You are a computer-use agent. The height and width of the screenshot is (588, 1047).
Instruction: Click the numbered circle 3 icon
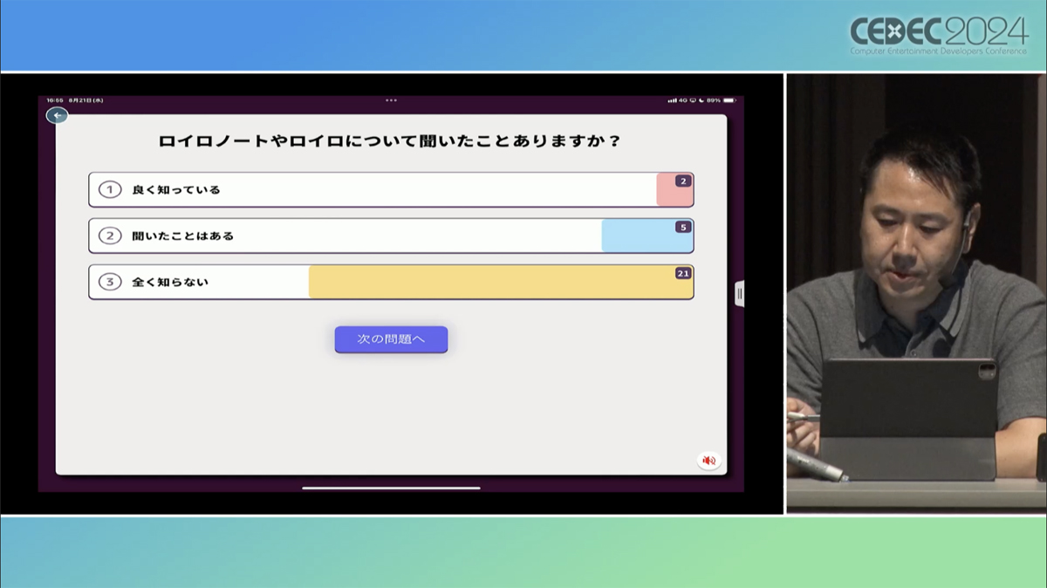(x=109, y=282)
